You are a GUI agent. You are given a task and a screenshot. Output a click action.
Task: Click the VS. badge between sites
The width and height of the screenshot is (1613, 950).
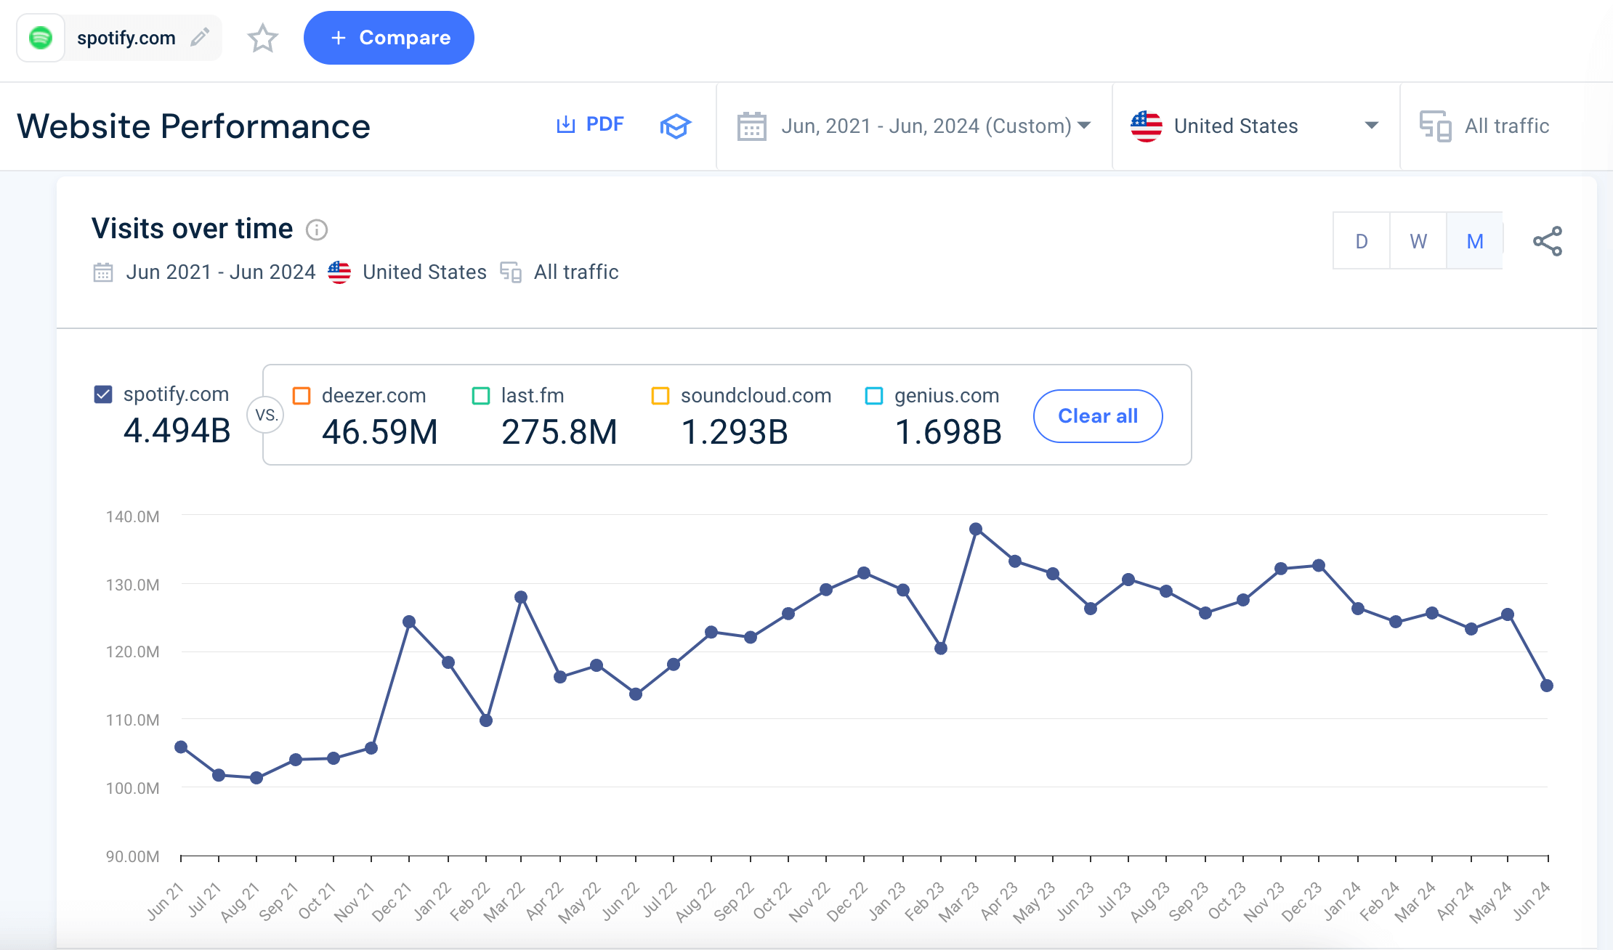266,415
